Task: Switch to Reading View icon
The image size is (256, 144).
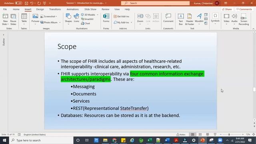Action: click(208, 134)
